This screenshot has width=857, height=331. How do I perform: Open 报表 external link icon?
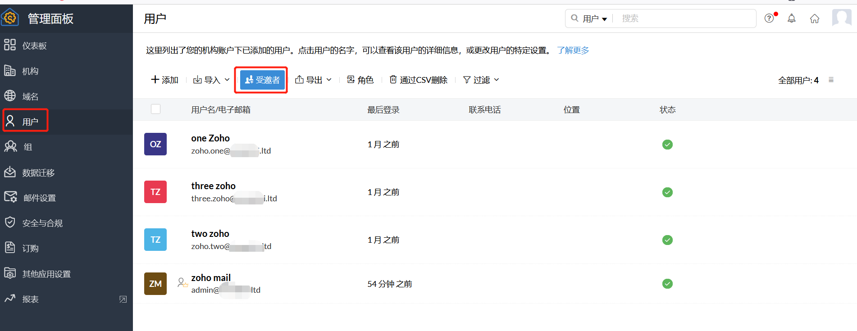123,299
